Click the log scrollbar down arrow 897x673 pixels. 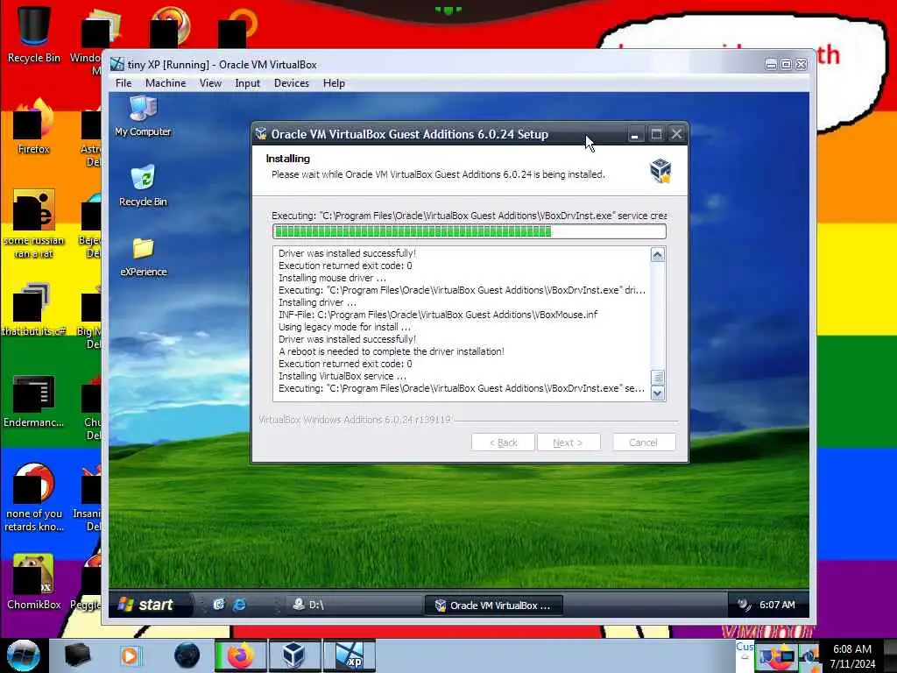click(x=658, y=393)
